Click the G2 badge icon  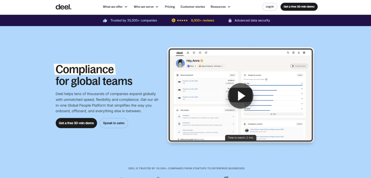(x=174, y=21)
